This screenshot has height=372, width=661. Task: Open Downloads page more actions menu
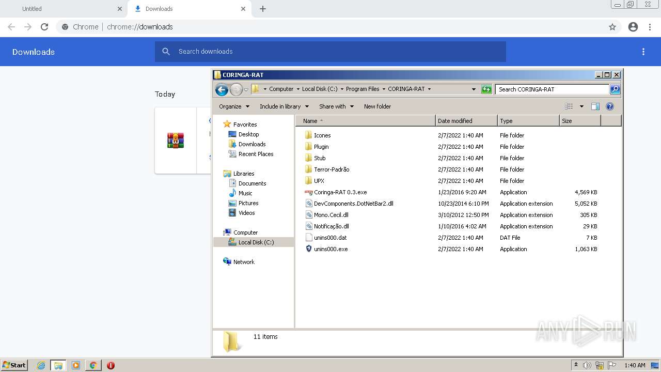tap(643, 52)
